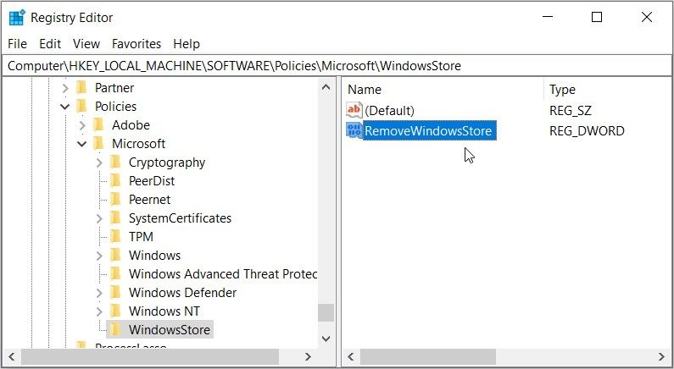Open the Favorites menu

[x=136, y=44]
